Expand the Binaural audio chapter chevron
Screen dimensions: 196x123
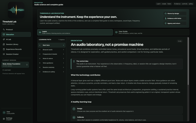pos(64,50)
